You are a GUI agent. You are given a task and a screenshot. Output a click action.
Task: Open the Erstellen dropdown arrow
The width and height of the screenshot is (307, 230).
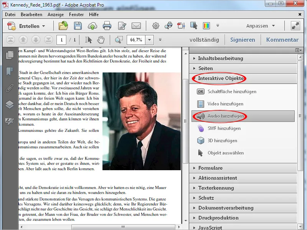(44, 26)
